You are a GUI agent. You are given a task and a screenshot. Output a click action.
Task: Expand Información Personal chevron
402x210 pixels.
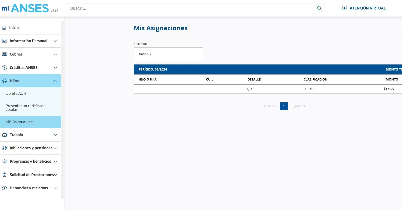pos(55,41)
